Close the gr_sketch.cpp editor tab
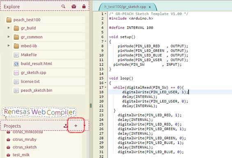 (150, 7)
